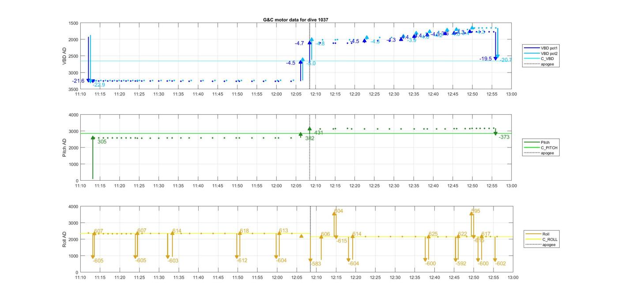
Task: Select the "613" roll data label
Action: pyautogui.click(x=283, y=231)
